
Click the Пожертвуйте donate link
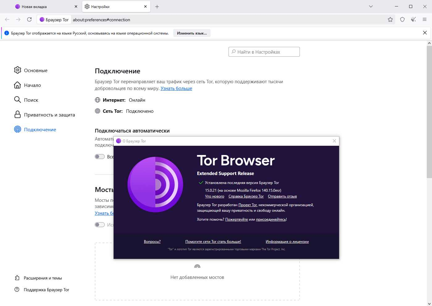(237, 219)
